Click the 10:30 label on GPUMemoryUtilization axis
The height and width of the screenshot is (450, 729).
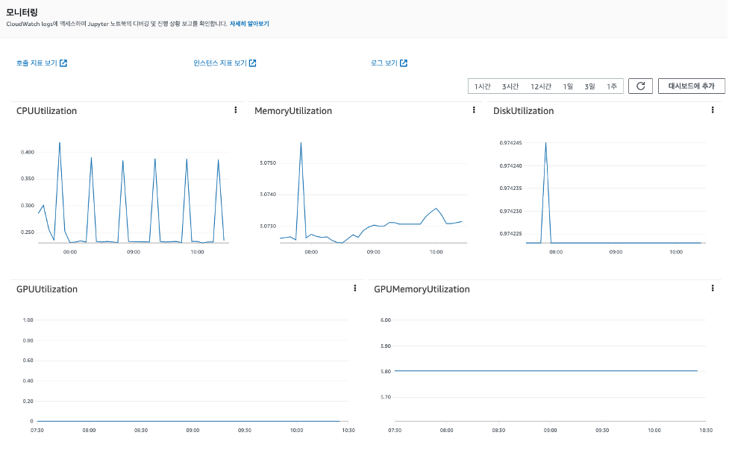(706, 430)
